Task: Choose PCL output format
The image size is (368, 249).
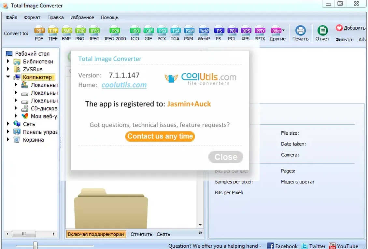Action: [232, 33]
